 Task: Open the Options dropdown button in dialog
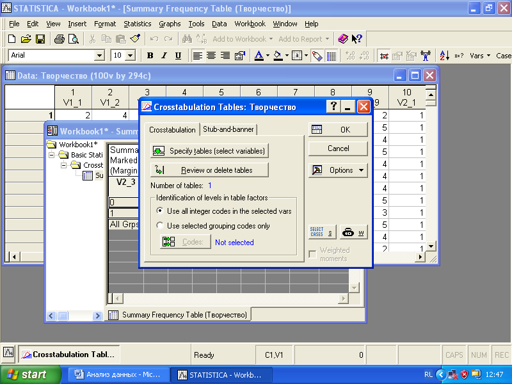pos(338,170)
